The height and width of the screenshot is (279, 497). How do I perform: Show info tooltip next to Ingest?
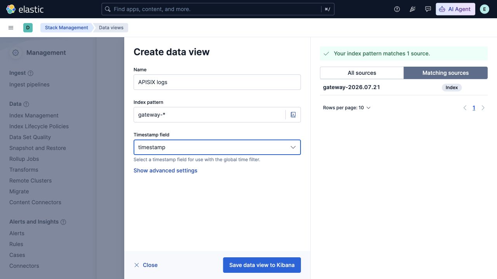[31, 73]
